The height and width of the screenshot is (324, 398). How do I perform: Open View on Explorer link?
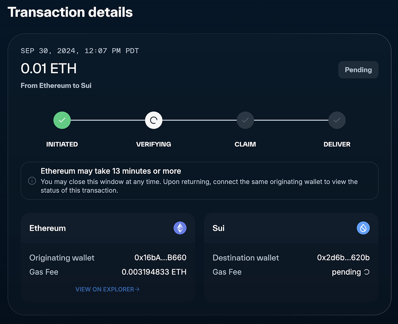[108, 289]
